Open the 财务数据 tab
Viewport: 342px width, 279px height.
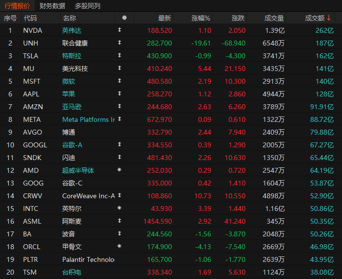click(x=52, y=6)
